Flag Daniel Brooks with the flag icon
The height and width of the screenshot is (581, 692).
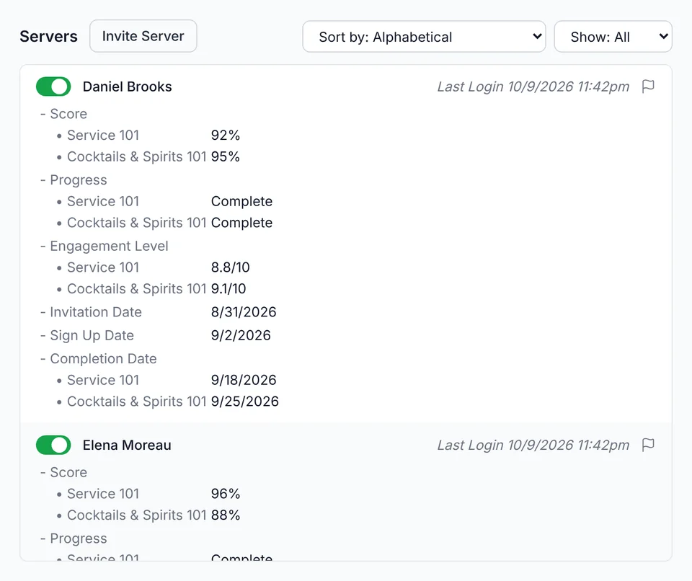(x=648, y=87)
